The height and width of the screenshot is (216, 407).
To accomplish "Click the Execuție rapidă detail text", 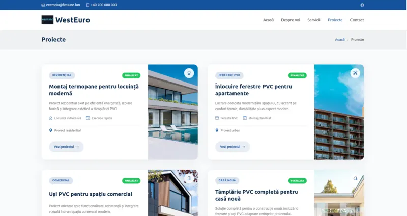I will [102, 118].
